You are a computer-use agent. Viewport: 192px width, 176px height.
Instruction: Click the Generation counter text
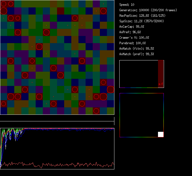[x=148, y=10]
